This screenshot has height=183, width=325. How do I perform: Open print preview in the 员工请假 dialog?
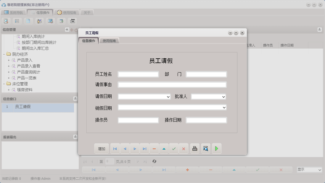pyautogui.click(x=205, y=148)
